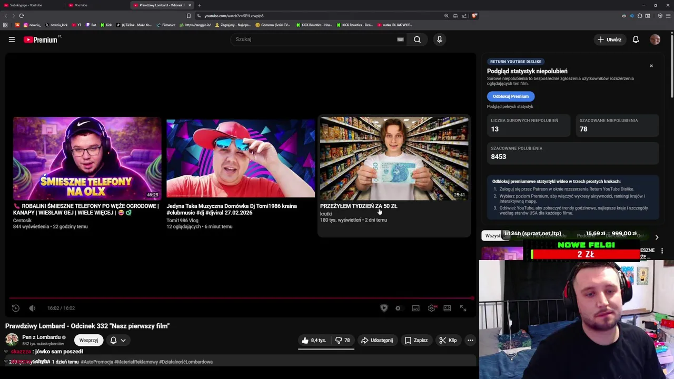Open the Dj Tomi1986 red cap video thumbnail
This screenshot has height=379, width=674.
(241, 158)
